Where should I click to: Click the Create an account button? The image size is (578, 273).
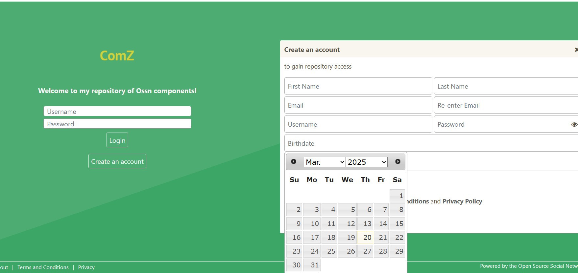pos(117,161)
